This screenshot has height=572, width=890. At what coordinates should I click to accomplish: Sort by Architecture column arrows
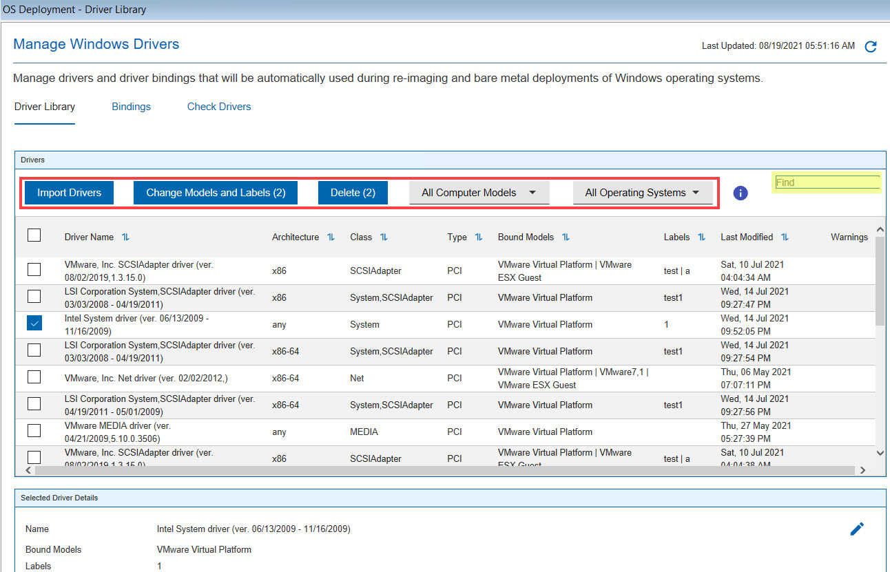(x=331, y=237)
